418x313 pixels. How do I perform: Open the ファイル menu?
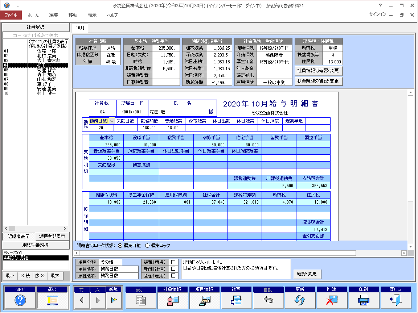click(11, 15)
